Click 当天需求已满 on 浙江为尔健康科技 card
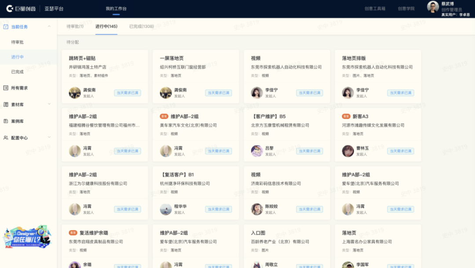This screenshot has height=268, width=475. point(128,209)
